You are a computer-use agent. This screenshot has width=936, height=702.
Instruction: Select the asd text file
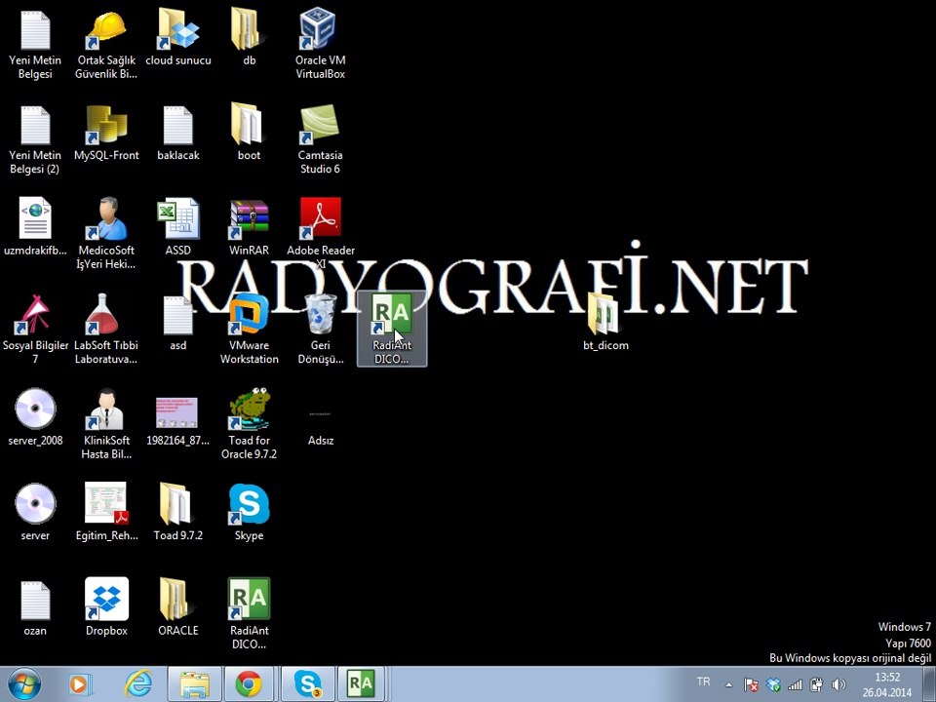click(x=177, y=323)
